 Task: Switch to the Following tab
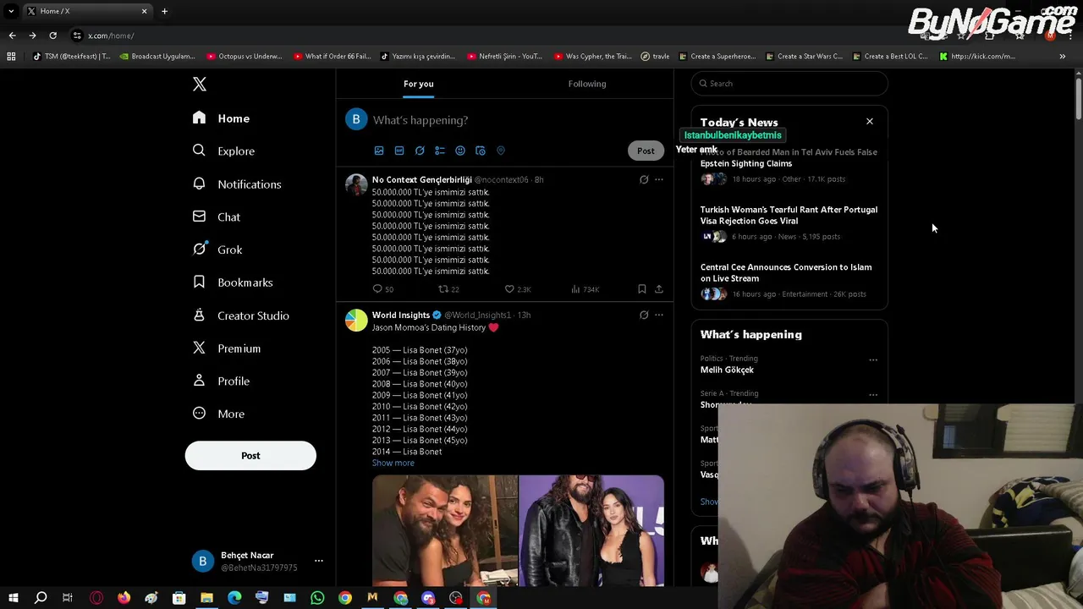(x=587, y=84)
